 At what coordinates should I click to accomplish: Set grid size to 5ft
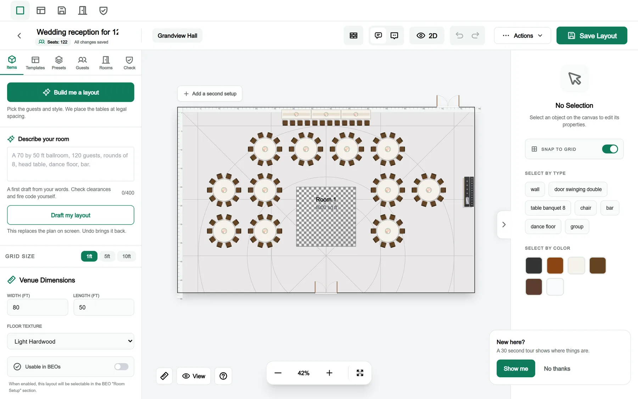point(107,256)
